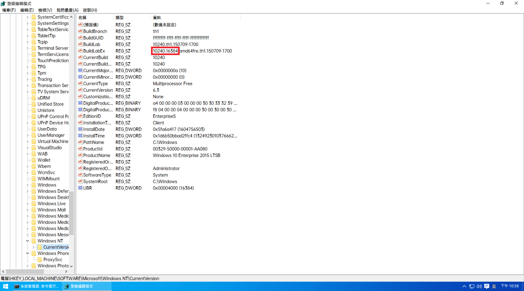Image resolution: width=524 pixels, height=291 pixels.
Task: Click the SystemRoot string value icon
Action: [x=80, y=181]
